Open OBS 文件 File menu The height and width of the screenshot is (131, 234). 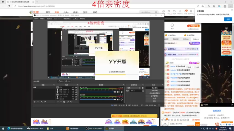pos(36,19)
